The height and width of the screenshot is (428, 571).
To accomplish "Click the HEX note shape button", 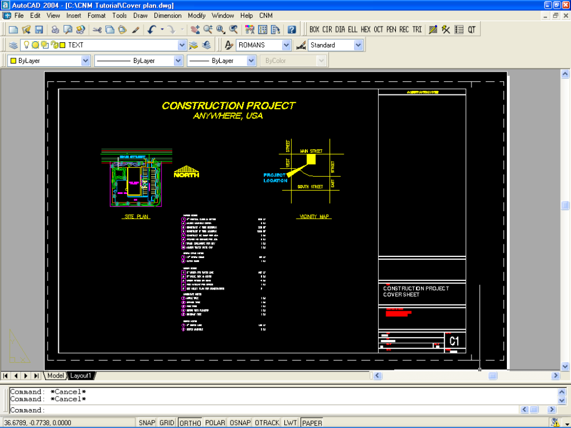I will 366,29.
